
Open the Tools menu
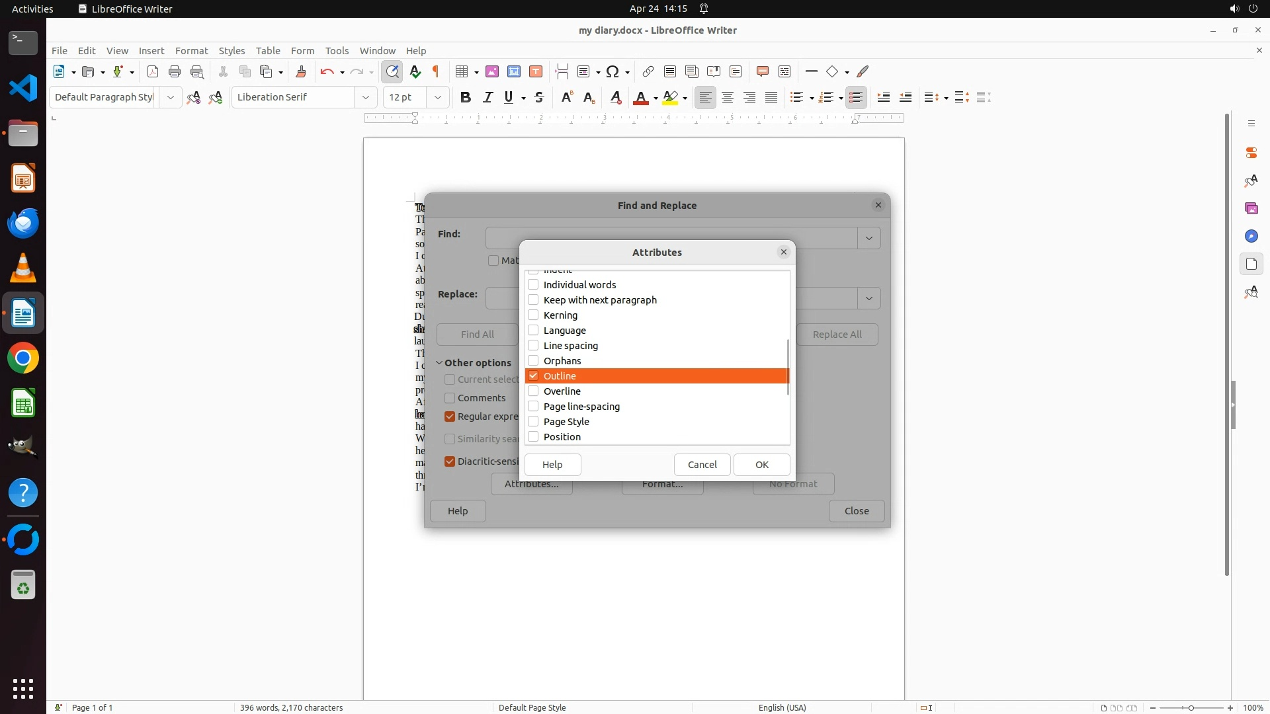tap(337, 51)
